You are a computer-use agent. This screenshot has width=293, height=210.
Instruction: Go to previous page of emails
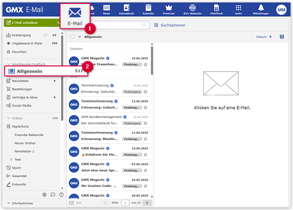click(x=105, y=203)
